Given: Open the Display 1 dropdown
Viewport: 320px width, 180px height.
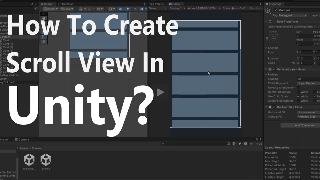Looking at the screenshot, I should click(177, 8).
